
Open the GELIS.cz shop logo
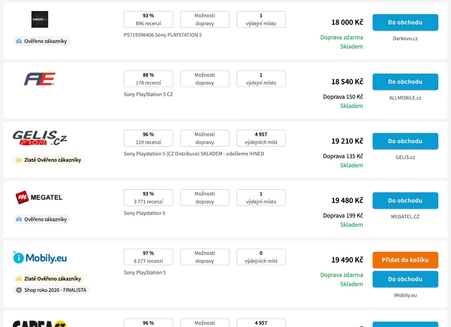point(40,138)
